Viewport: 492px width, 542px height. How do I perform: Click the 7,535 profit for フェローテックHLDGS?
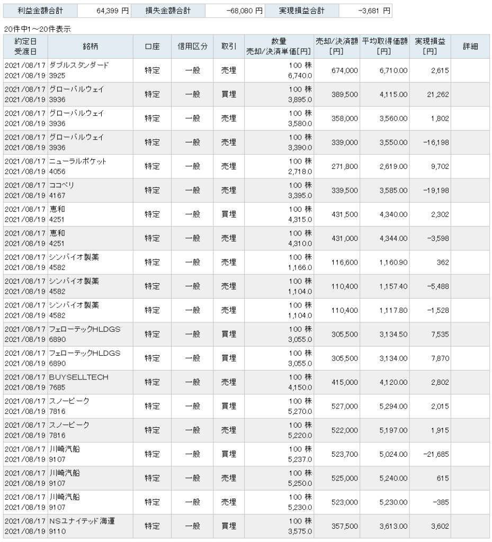(x=440, y=335)
